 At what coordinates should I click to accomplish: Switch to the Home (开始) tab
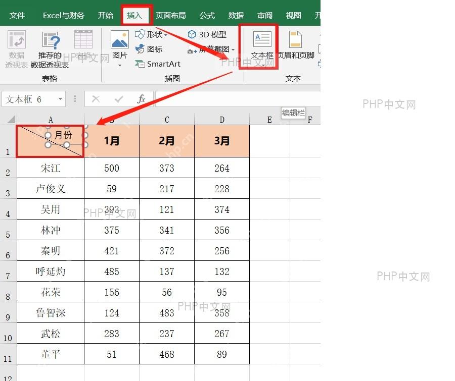click(x=105, y=15)
